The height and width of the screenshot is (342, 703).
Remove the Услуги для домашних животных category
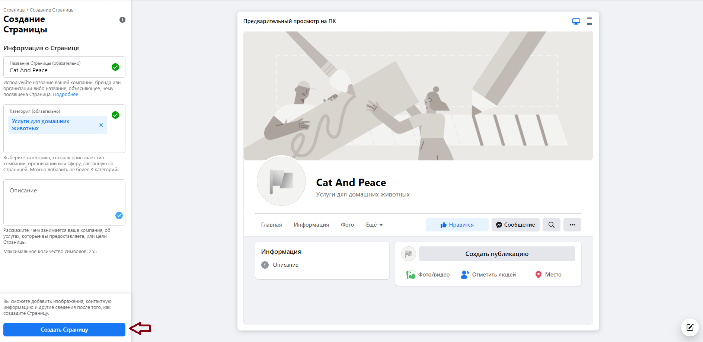[x=101, y=125]
